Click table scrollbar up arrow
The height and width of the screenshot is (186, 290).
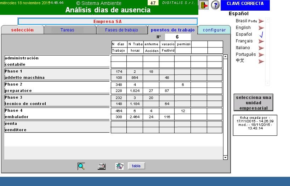[x=225, y=57]
